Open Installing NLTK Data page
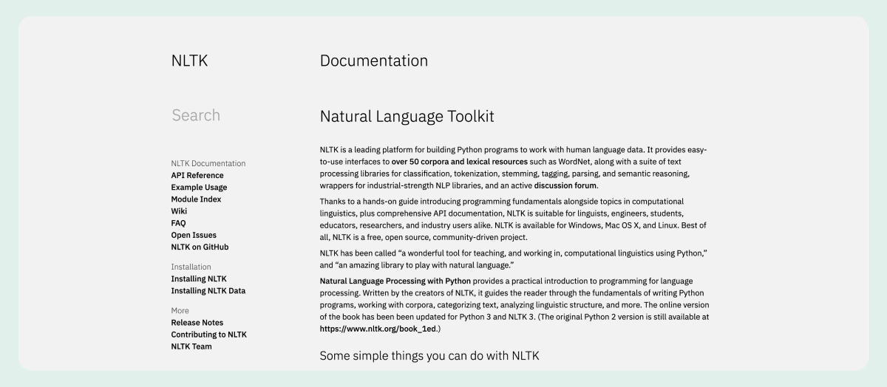 (208, 291)
